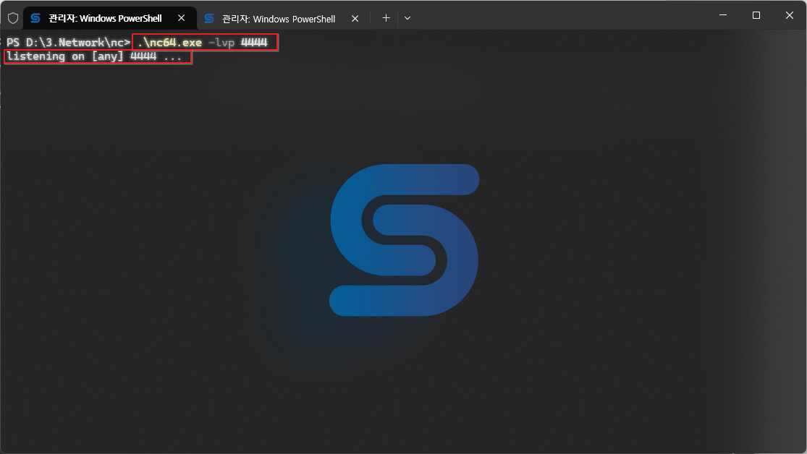Open a new tab with the plus button
Viewport: 807px width, 454px height.
pos(386,18)
